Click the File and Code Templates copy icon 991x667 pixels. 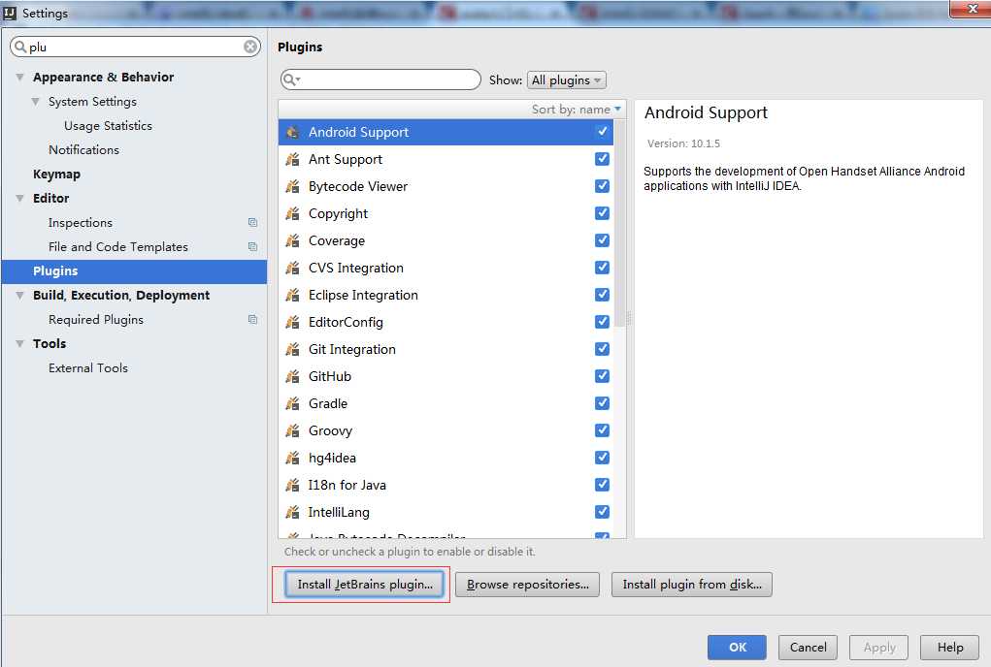pyautogui.click(x=252, y=247)
